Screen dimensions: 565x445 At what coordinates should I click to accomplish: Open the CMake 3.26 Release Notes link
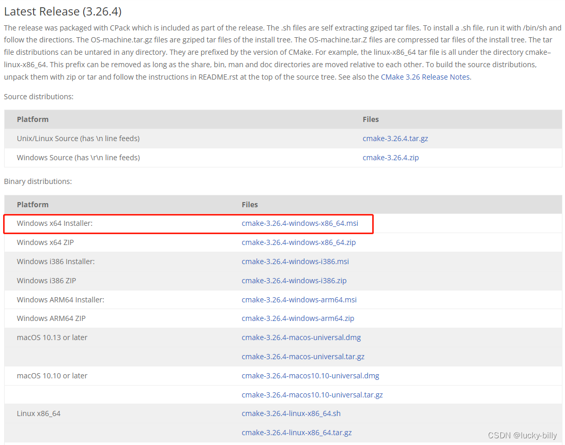coord(425,77)
